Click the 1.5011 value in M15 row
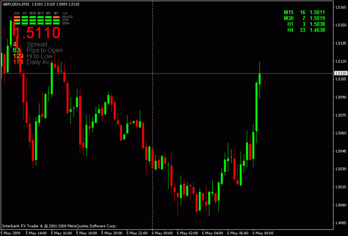This screenshot has width=348, height=236. click(317, 12)
